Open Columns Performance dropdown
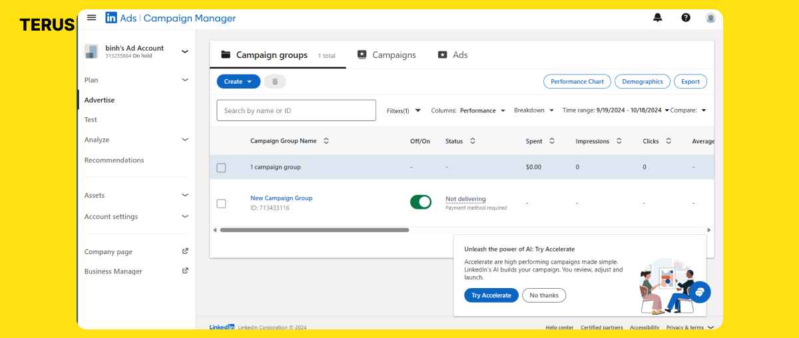This screenshot has width=799, height=338. (x=468, y=110)
